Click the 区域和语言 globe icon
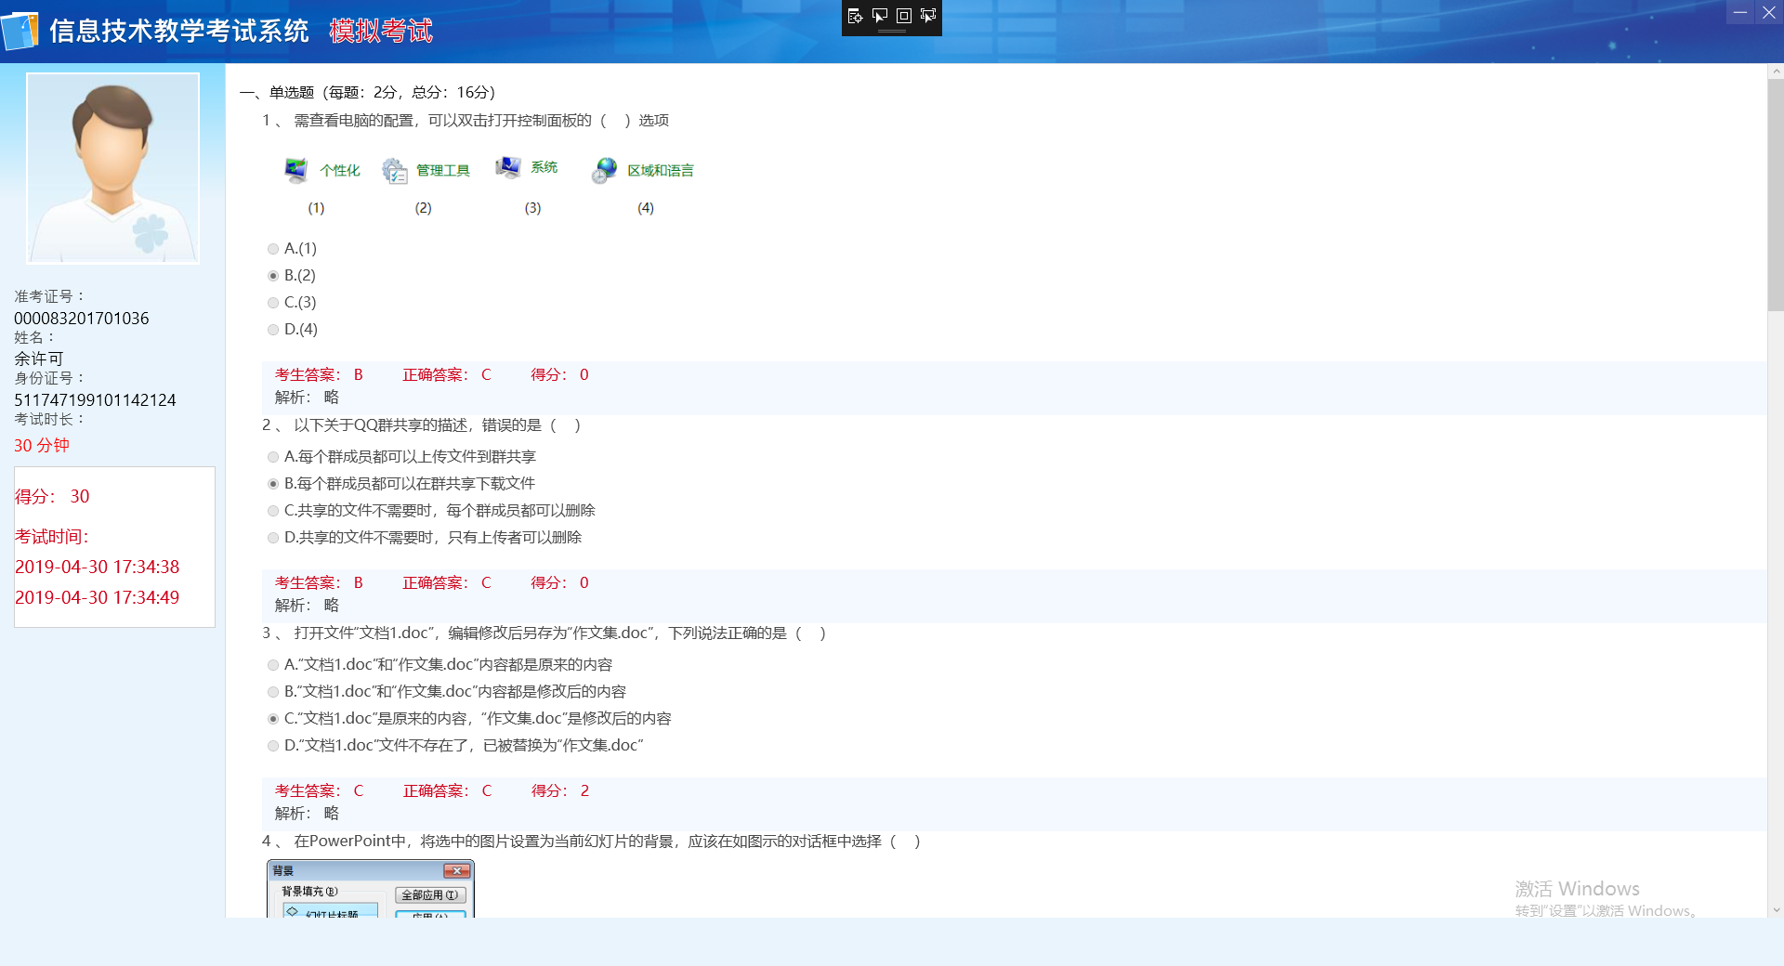The image size is (1784, 966). click(x=604, y=170)
